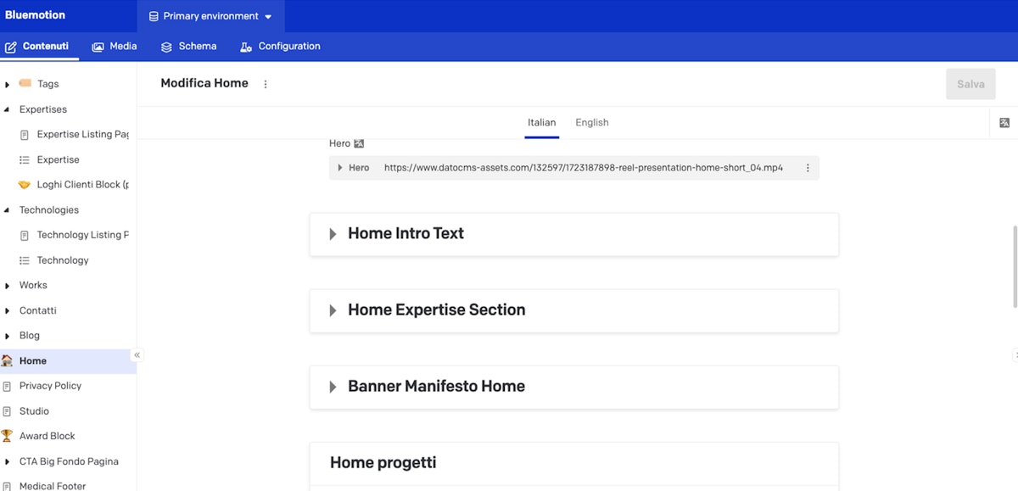This screenshot has width=1018, height=491.
Task: Open the Modifica Home options menu
Action: point(266,84)
